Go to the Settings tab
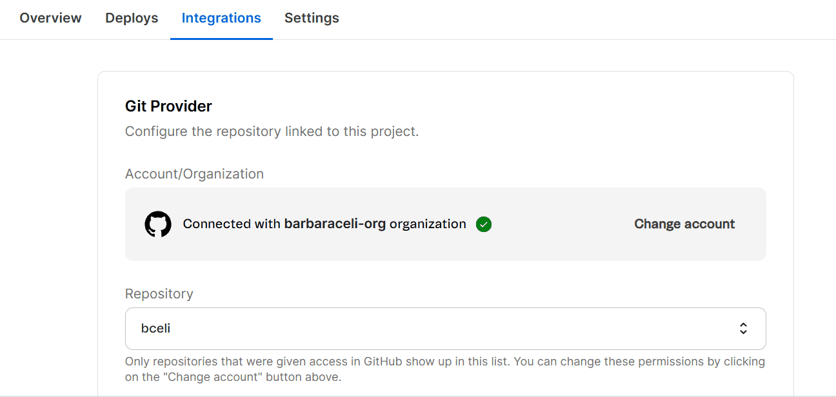This screenshot has width=836, height=397. point(312,18)
